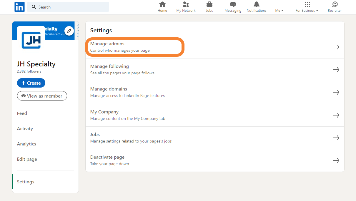Select the Settings sidebar item
The width and height of the screenshot is (356, 201).
click(x=26, y=182)
